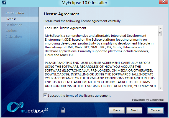Click 'Please read the following license agreement carefully.'
The height and width of the screenshot is (118, 169).
click(82, 21)
